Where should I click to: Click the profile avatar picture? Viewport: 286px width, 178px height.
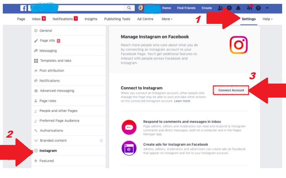tap(140, 8)
